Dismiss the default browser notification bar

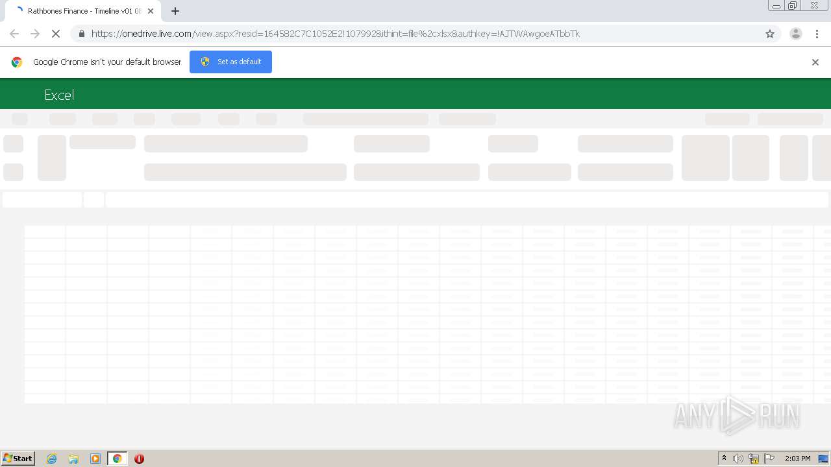tap(815, 62)
